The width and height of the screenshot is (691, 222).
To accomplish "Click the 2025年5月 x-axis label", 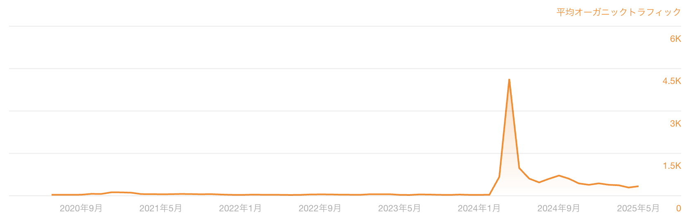I will [x=638, y=208].
